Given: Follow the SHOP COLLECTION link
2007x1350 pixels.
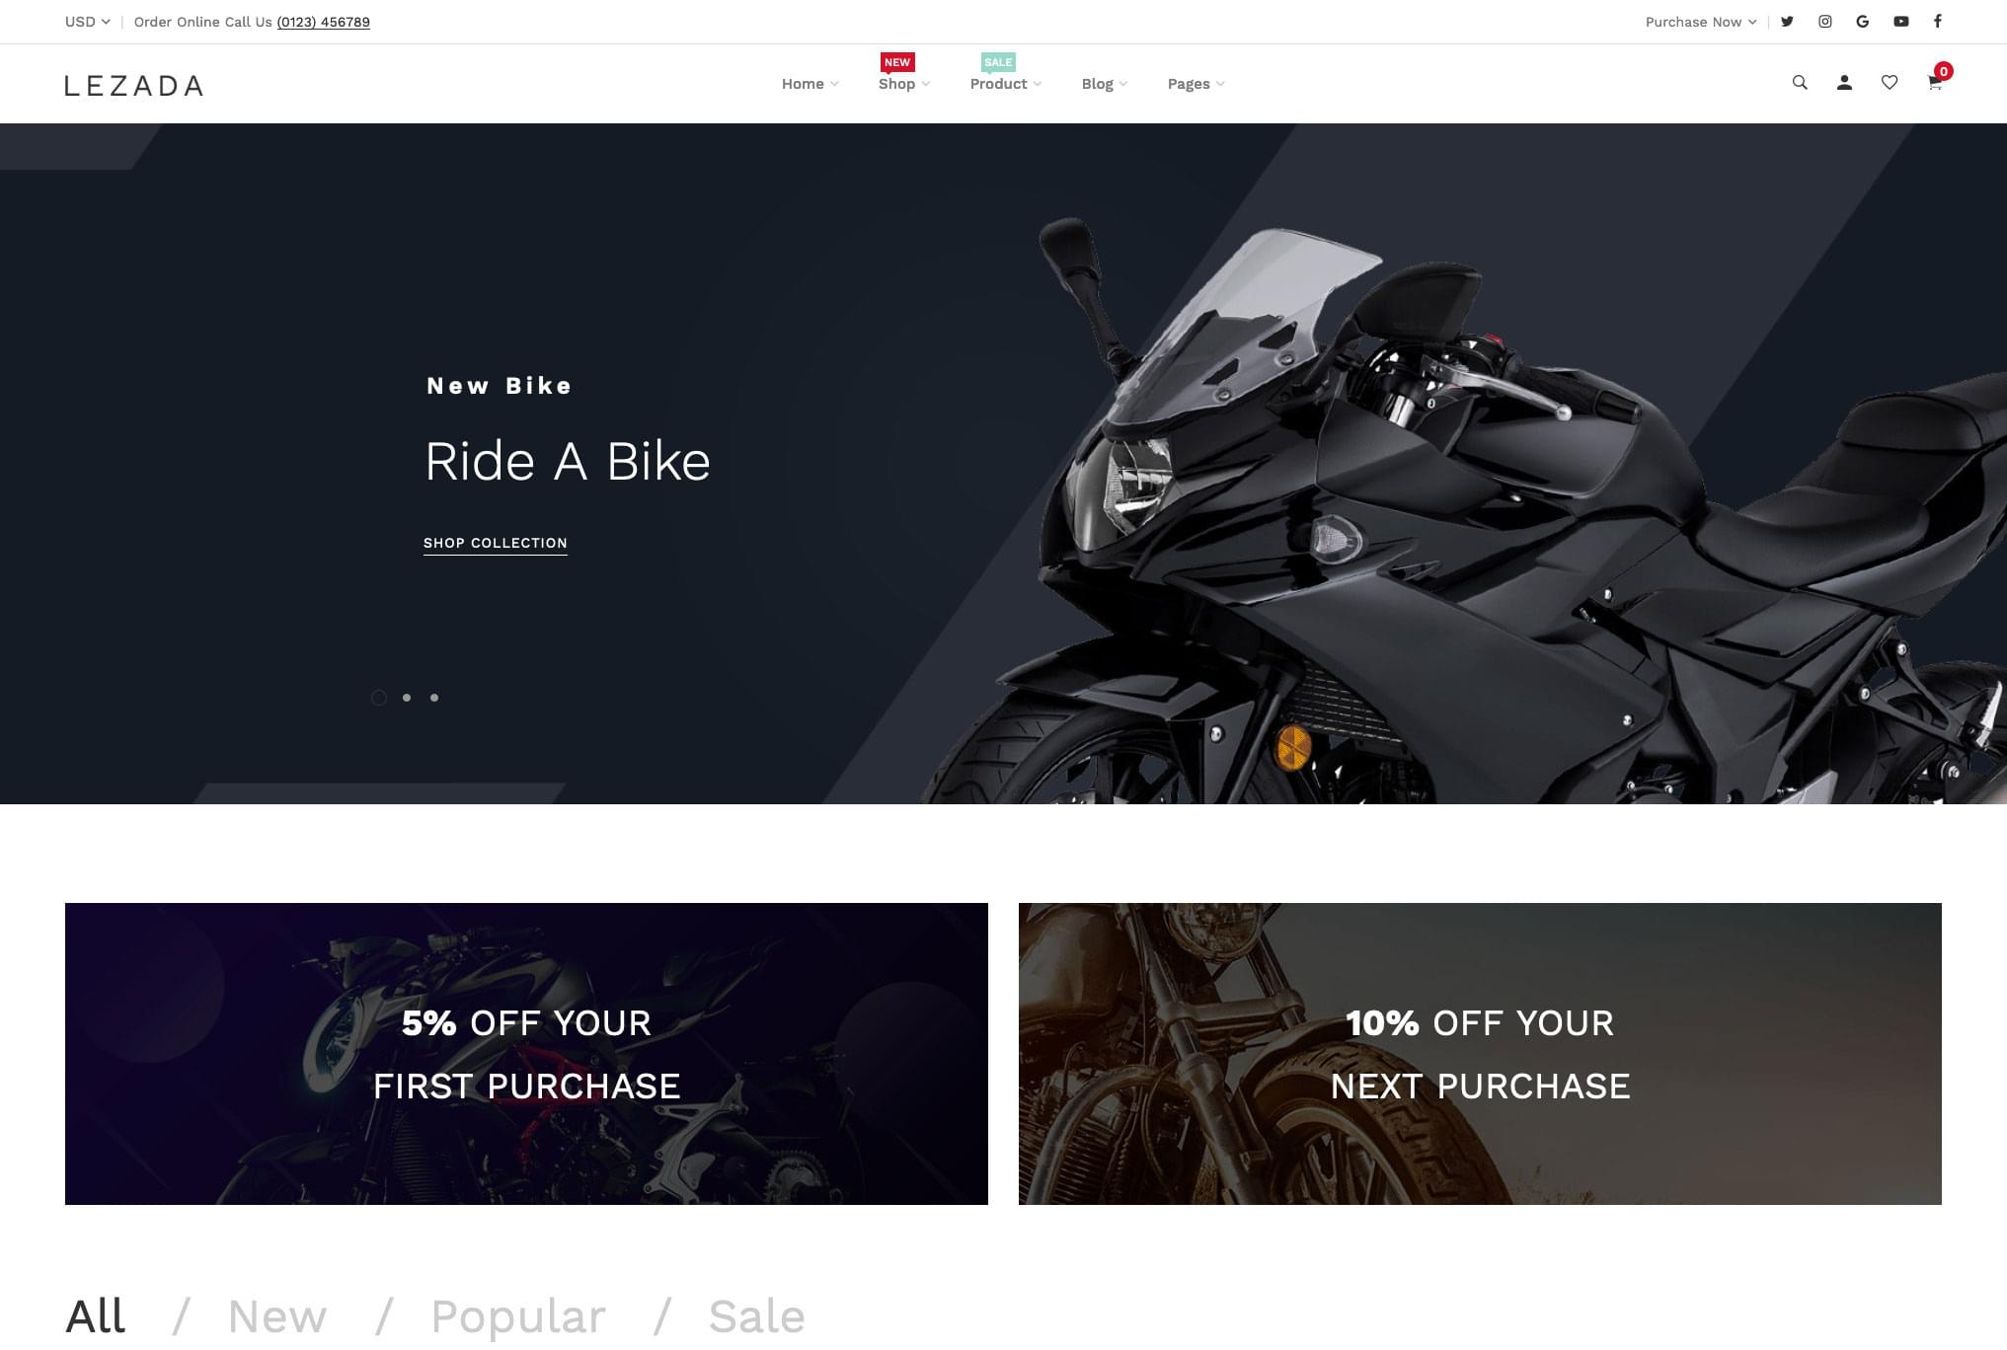Looking at the screenshot, I should 496,544.
